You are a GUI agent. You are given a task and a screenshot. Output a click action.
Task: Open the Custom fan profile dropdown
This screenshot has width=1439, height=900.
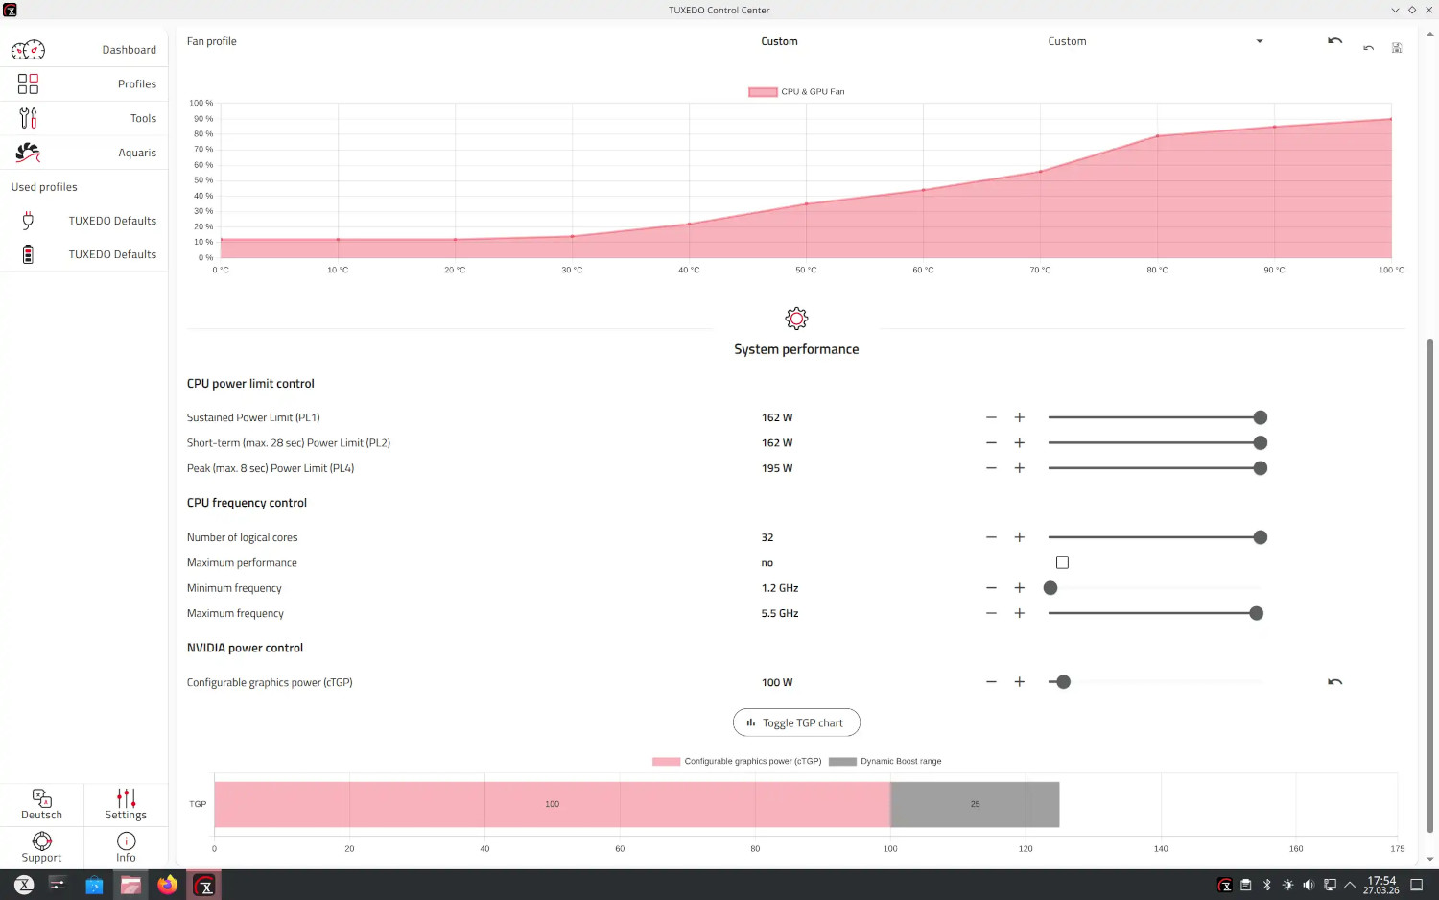(x=1154, y=41)
